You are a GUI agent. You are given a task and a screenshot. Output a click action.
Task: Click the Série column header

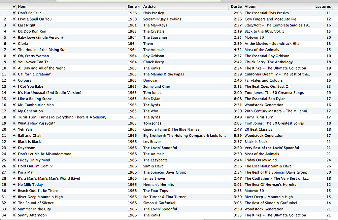point(132,7)
